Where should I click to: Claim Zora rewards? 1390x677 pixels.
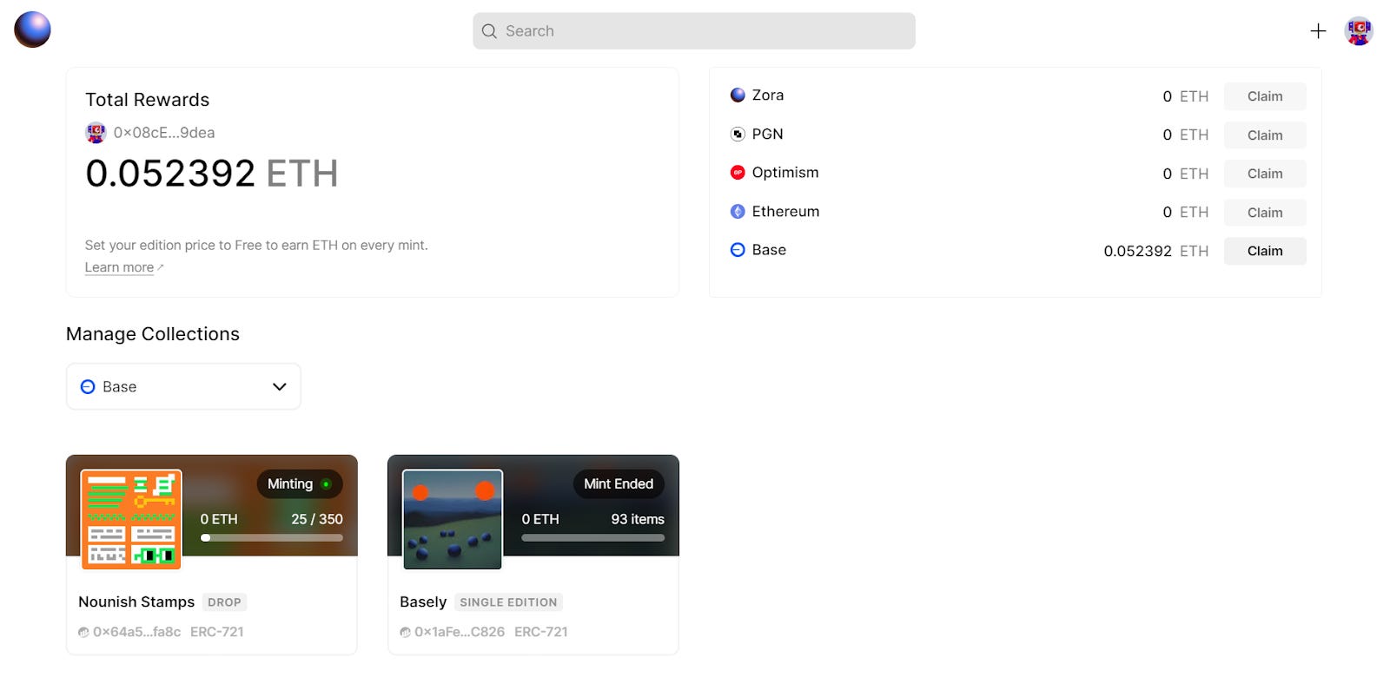[1265, 96]
